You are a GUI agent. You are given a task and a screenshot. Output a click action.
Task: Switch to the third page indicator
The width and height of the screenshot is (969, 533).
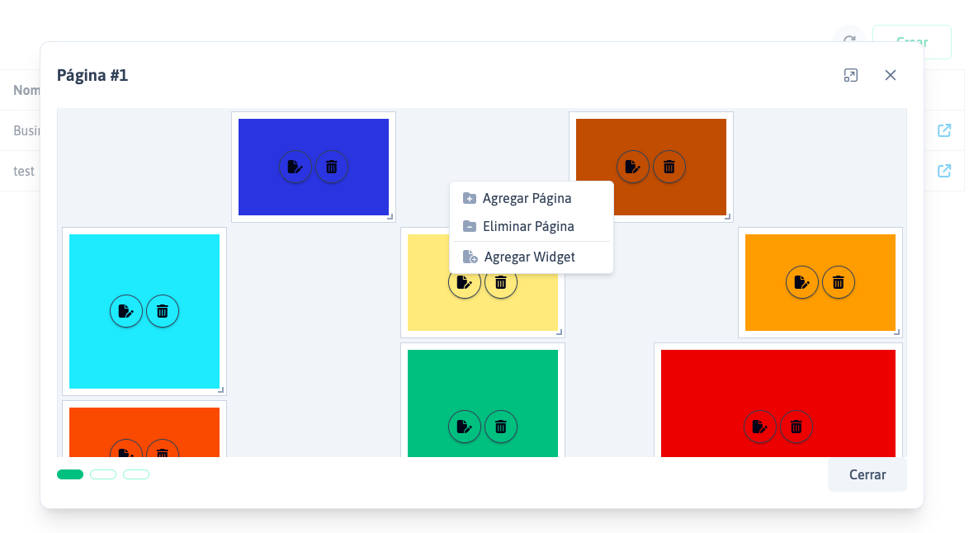click(136, 474)
